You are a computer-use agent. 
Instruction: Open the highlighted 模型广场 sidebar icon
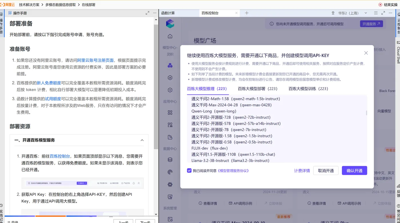(170, 65)
